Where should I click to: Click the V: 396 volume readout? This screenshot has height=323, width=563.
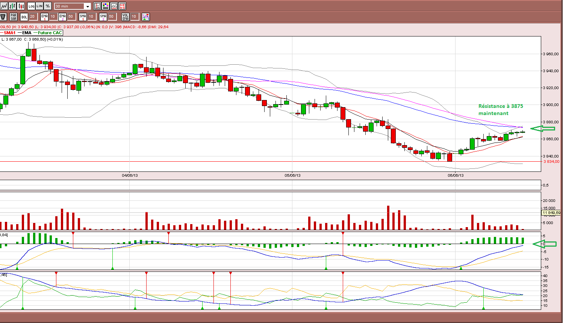[x=115, y=27]
